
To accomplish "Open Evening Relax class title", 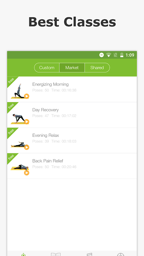I will coord(46,135).
